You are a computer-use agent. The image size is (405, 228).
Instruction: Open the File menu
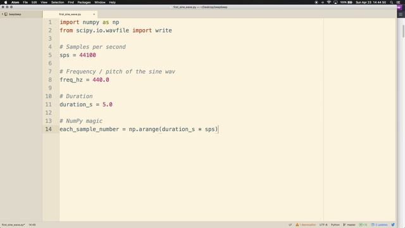pyautogui.click(x=25, y=3)
